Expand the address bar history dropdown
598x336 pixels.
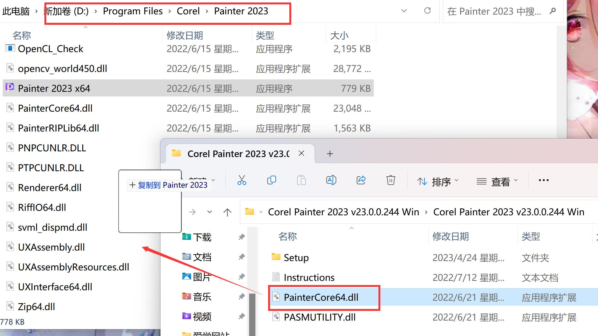click(404, 11)
